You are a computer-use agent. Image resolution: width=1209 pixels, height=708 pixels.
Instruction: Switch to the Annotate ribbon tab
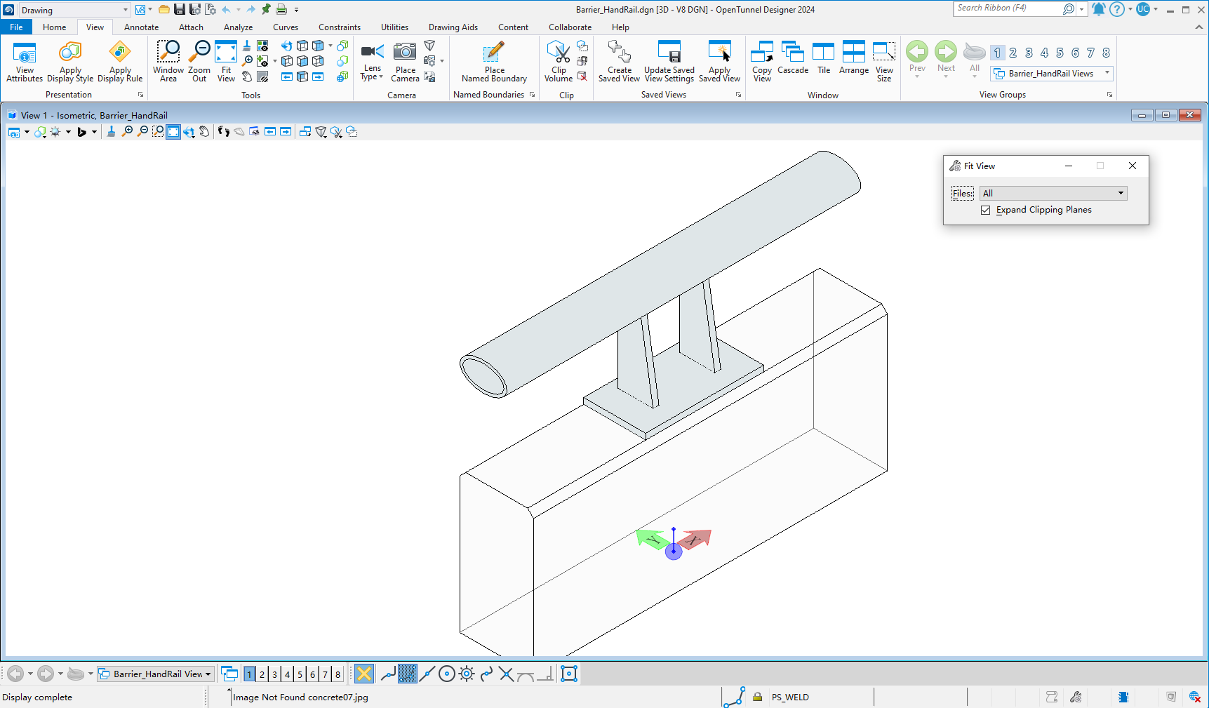tap(141, 27)
